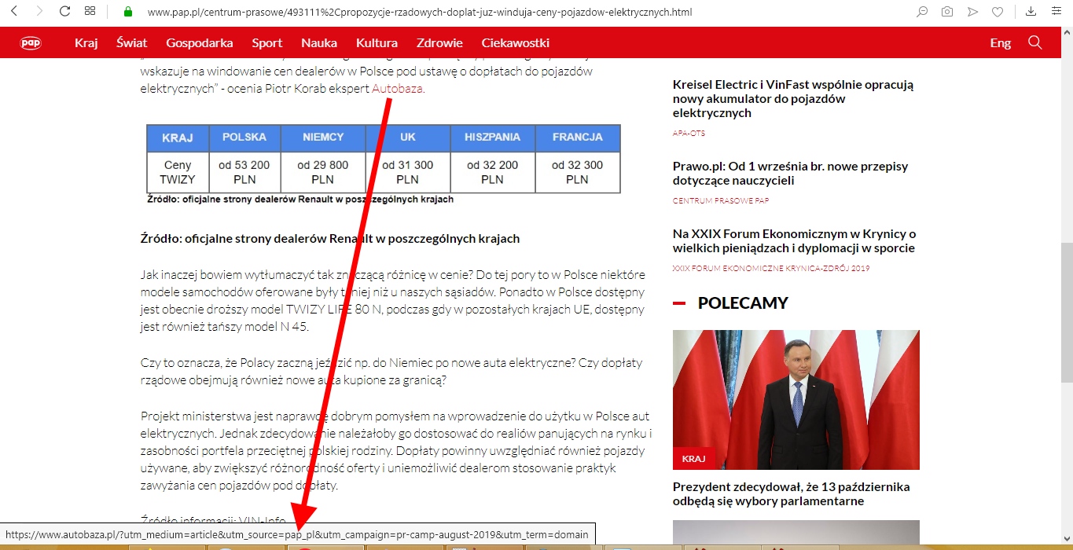Open the Gospodarka section
Image resolution: width=1073 pixels, height=550 pixels.
click(x=200, y=43)
